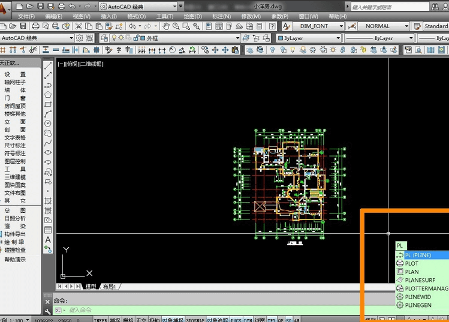Image resolution: width=449 pixels, height=322 pixels.
Task: Expand undo history dropdown arrow in standard toolbar
Action: coord(140,26)
